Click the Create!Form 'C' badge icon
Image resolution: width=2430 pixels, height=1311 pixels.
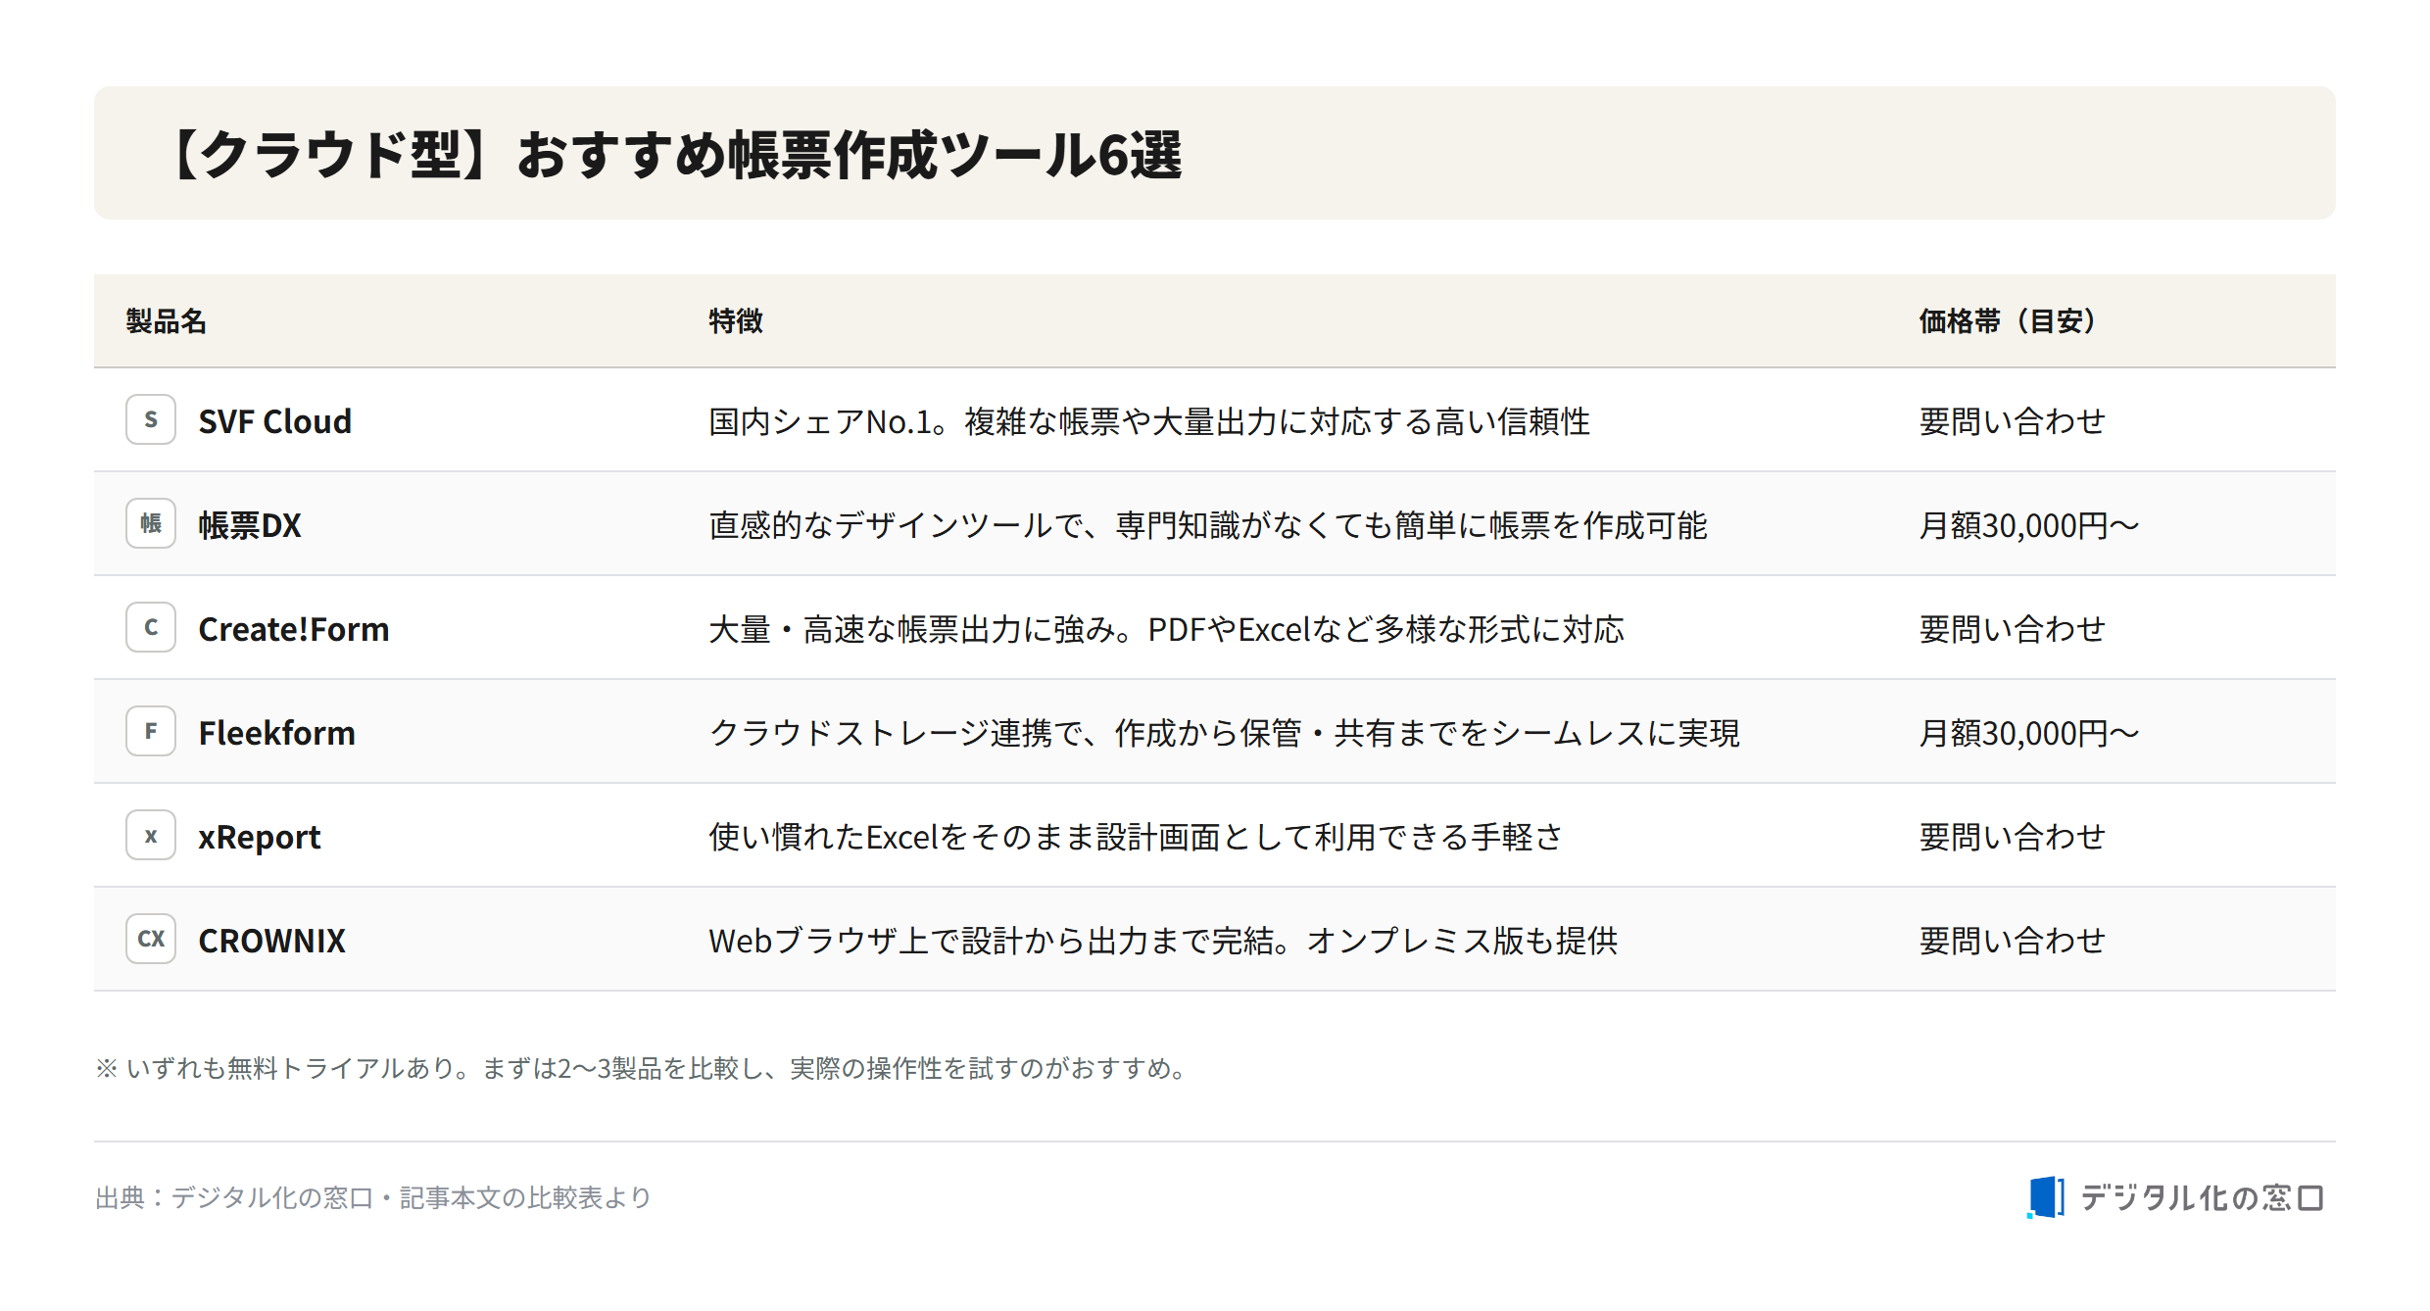click(151, 627)
